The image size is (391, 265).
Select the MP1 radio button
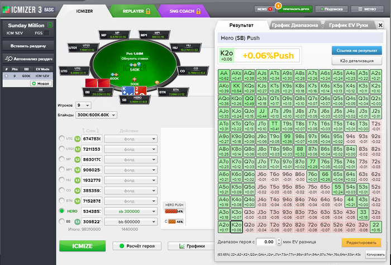pos(61,170)
